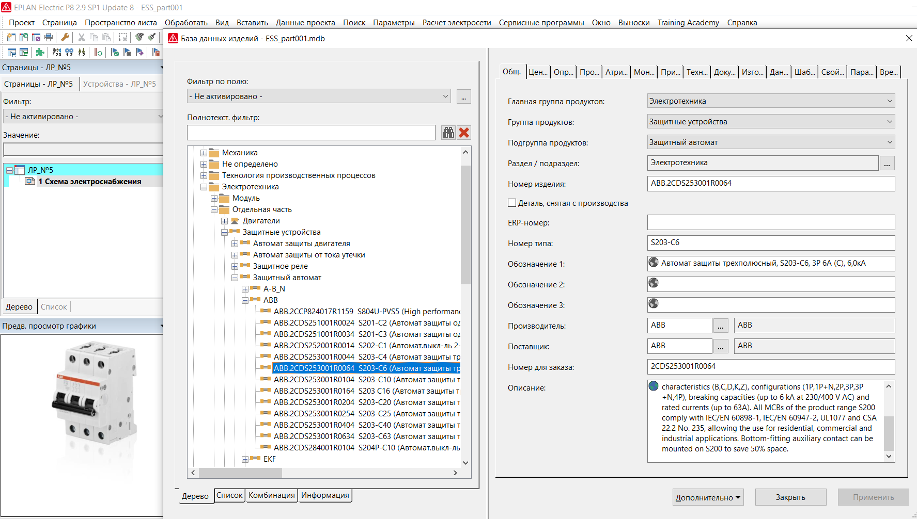Click the wrench settings icon
The width and height of the screenshot is (917, 519).
(x=65, y=37)
